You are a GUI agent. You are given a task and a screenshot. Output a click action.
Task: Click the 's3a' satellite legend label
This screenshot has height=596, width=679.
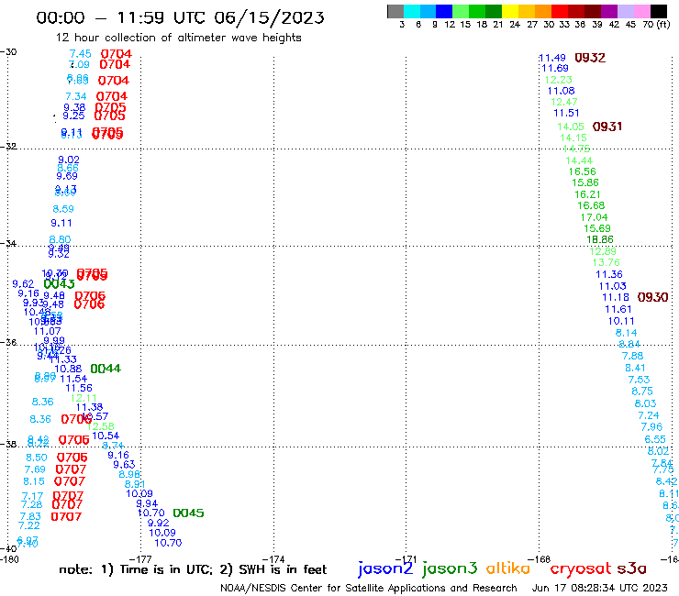[631, 569]
